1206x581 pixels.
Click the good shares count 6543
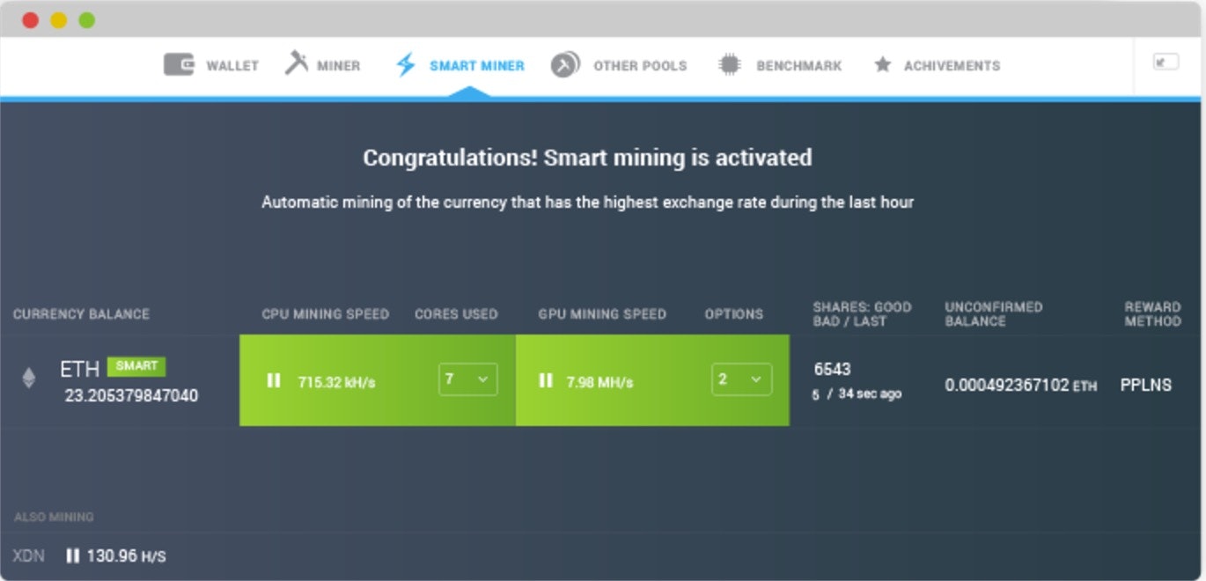[833, 369]
